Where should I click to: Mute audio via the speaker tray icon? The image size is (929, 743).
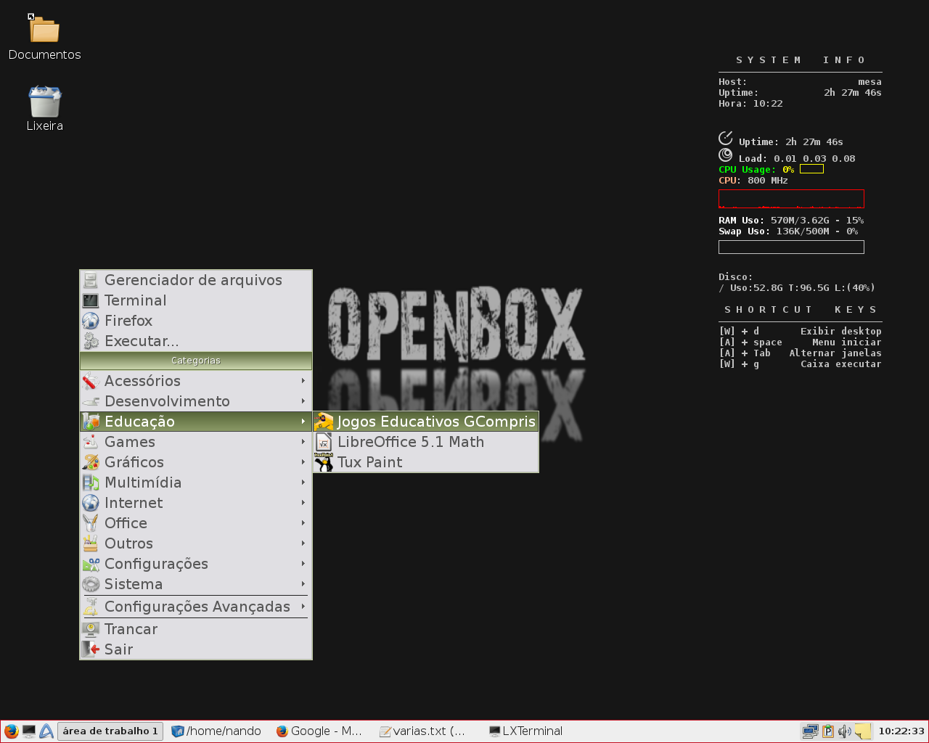pos(844,731)
